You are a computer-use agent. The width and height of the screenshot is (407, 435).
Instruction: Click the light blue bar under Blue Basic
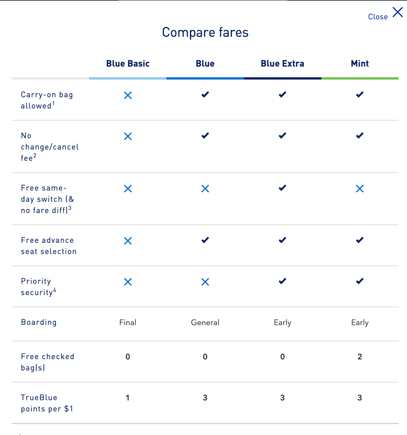(x=128, y=78)
